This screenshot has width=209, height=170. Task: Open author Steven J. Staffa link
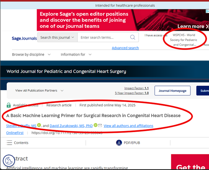tap(21, 126)
